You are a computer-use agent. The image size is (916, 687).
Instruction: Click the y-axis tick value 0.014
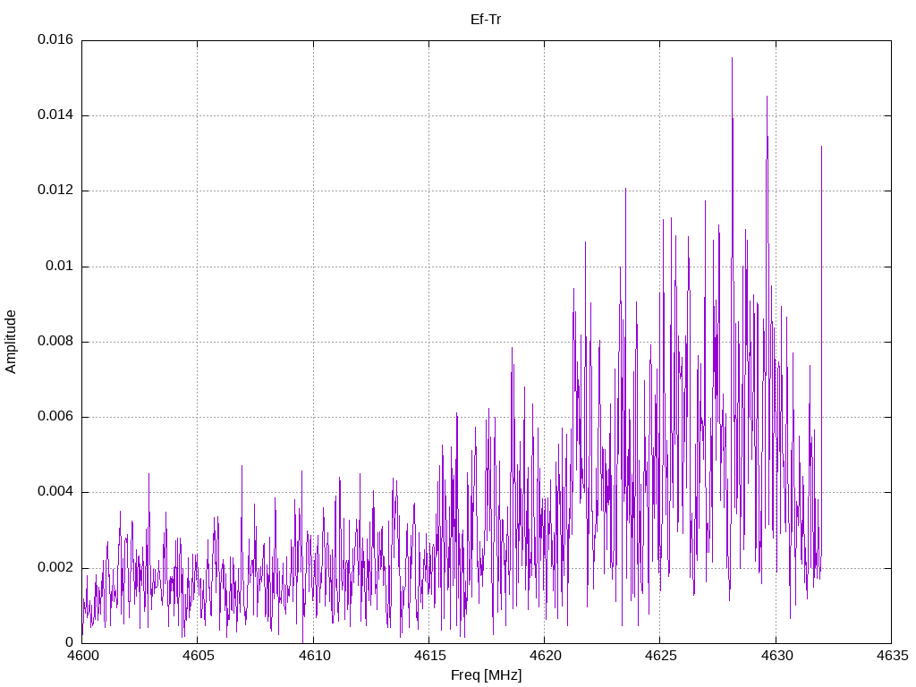tap(55, 115)
